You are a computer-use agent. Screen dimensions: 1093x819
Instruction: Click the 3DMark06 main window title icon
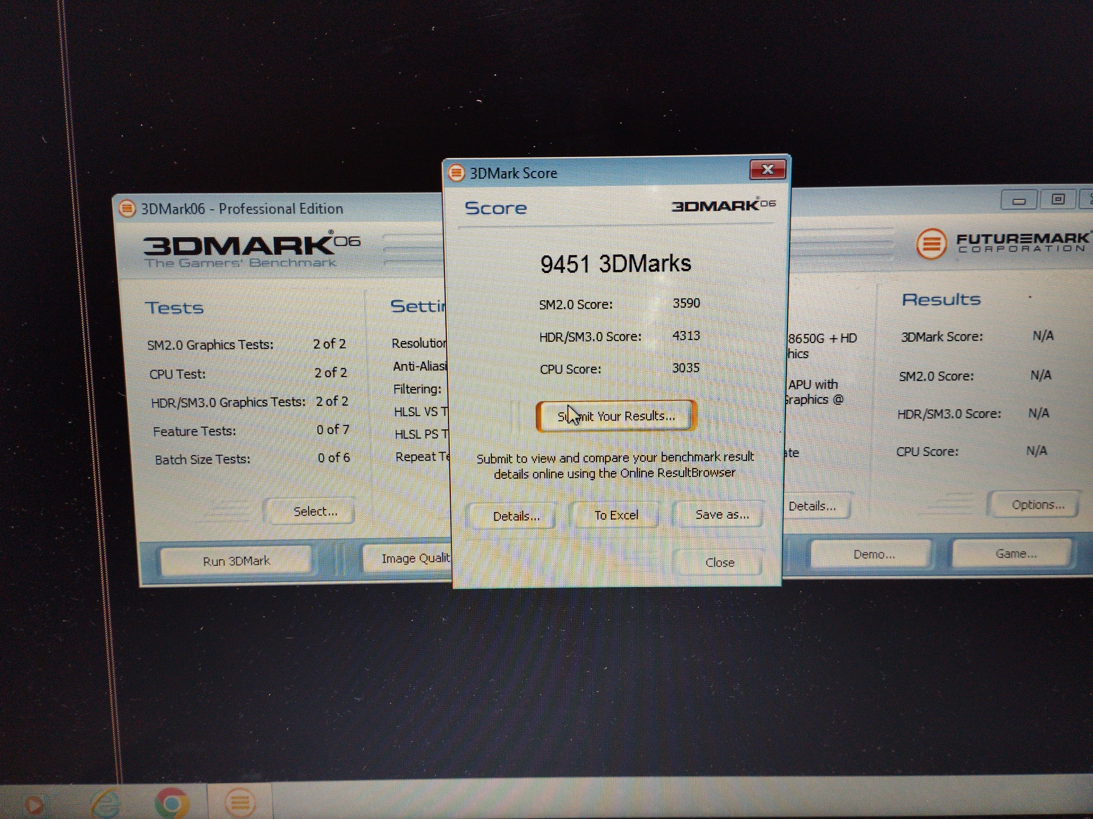(127, 208)
